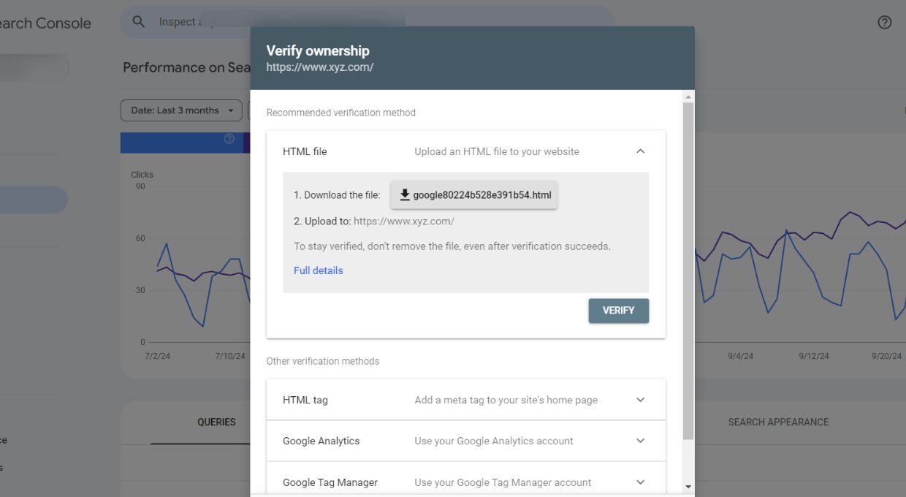Screen dimensions: 906x497
Task: Click the circled question mark on the chart header
Action: [229, 139]
